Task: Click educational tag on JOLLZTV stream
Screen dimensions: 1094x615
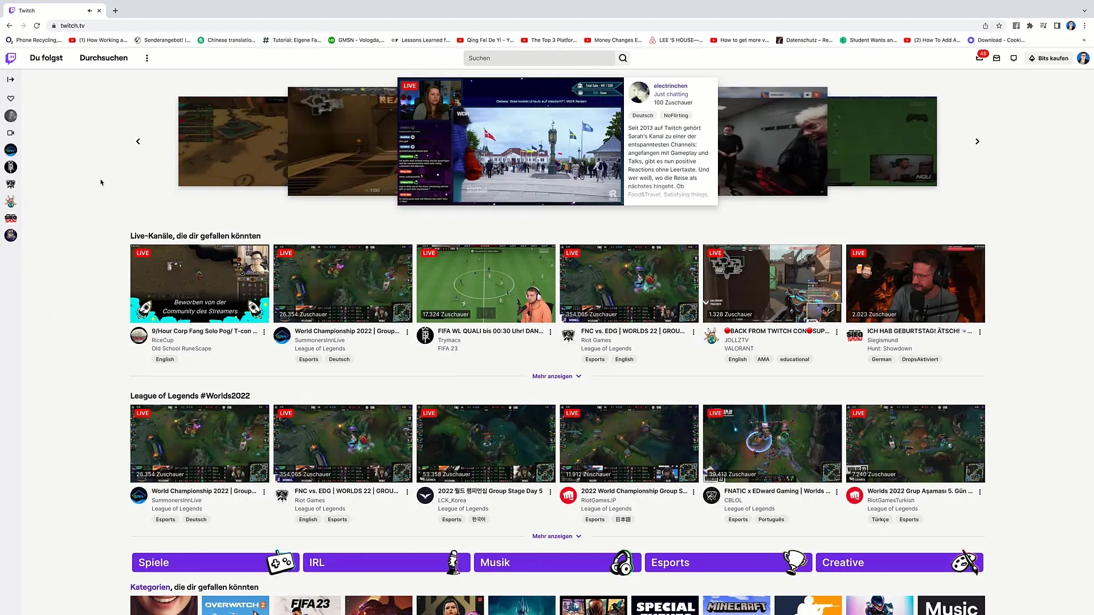Action: (x=794, y=359)
